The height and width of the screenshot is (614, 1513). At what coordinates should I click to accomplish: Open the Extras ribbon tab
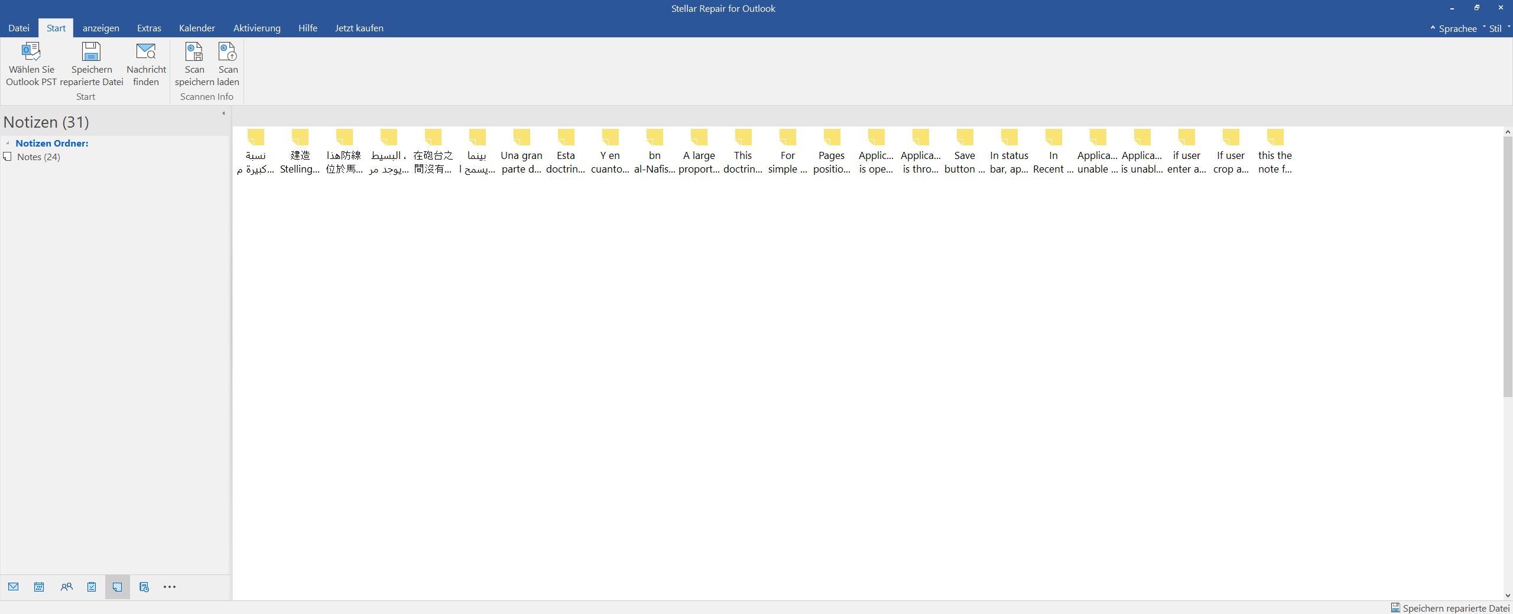149,28
